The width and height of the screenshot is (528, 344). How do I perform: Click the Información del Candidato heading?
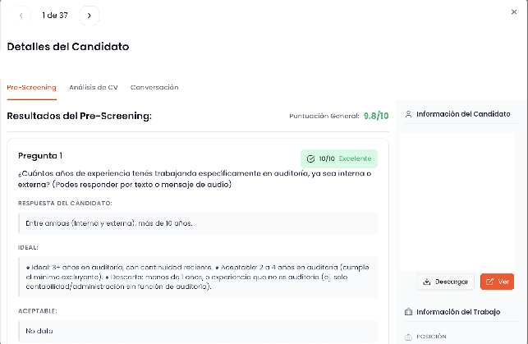tap(463, 114)
